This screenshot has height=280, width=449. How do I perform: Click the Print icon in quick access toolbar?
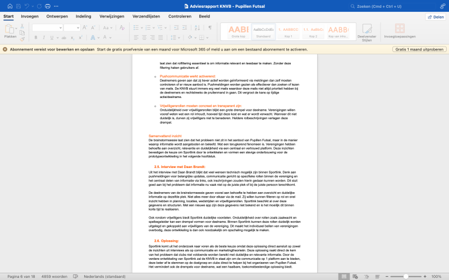[48, 6]
